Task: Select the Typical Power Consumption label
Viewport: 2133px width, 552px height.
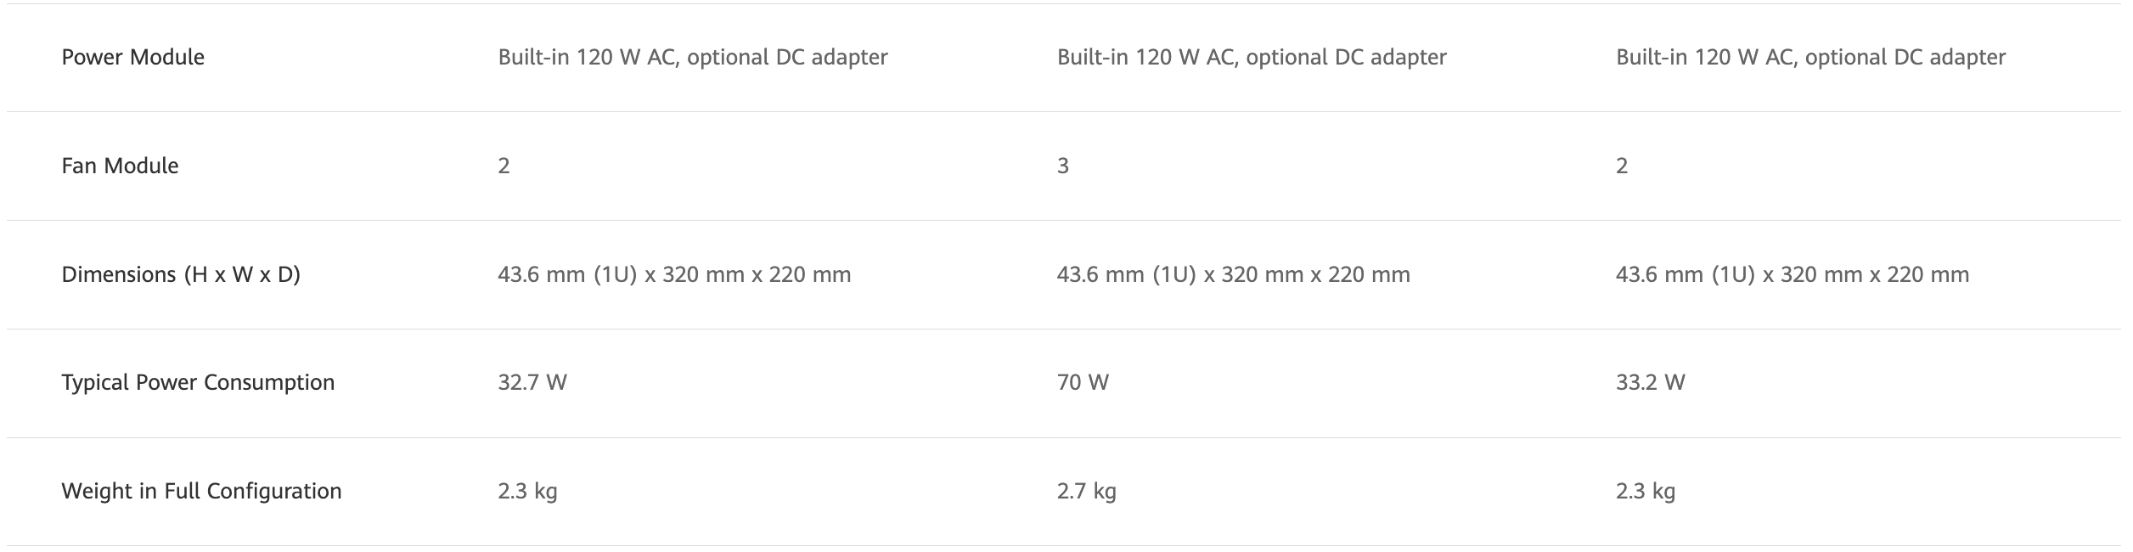Action: [198, 382]
